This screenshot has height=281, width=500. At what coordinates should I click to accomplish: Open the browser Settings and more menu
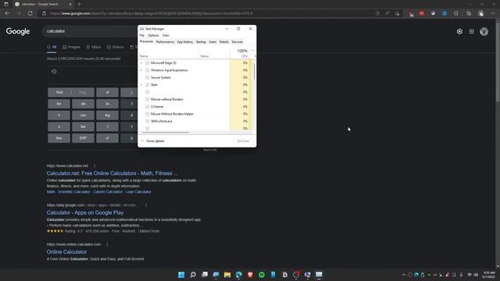(493, 13)
